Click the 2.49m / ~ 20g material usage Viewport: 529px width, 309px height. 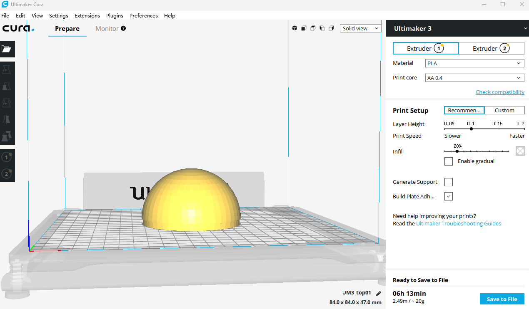click(x=409, y=301)
